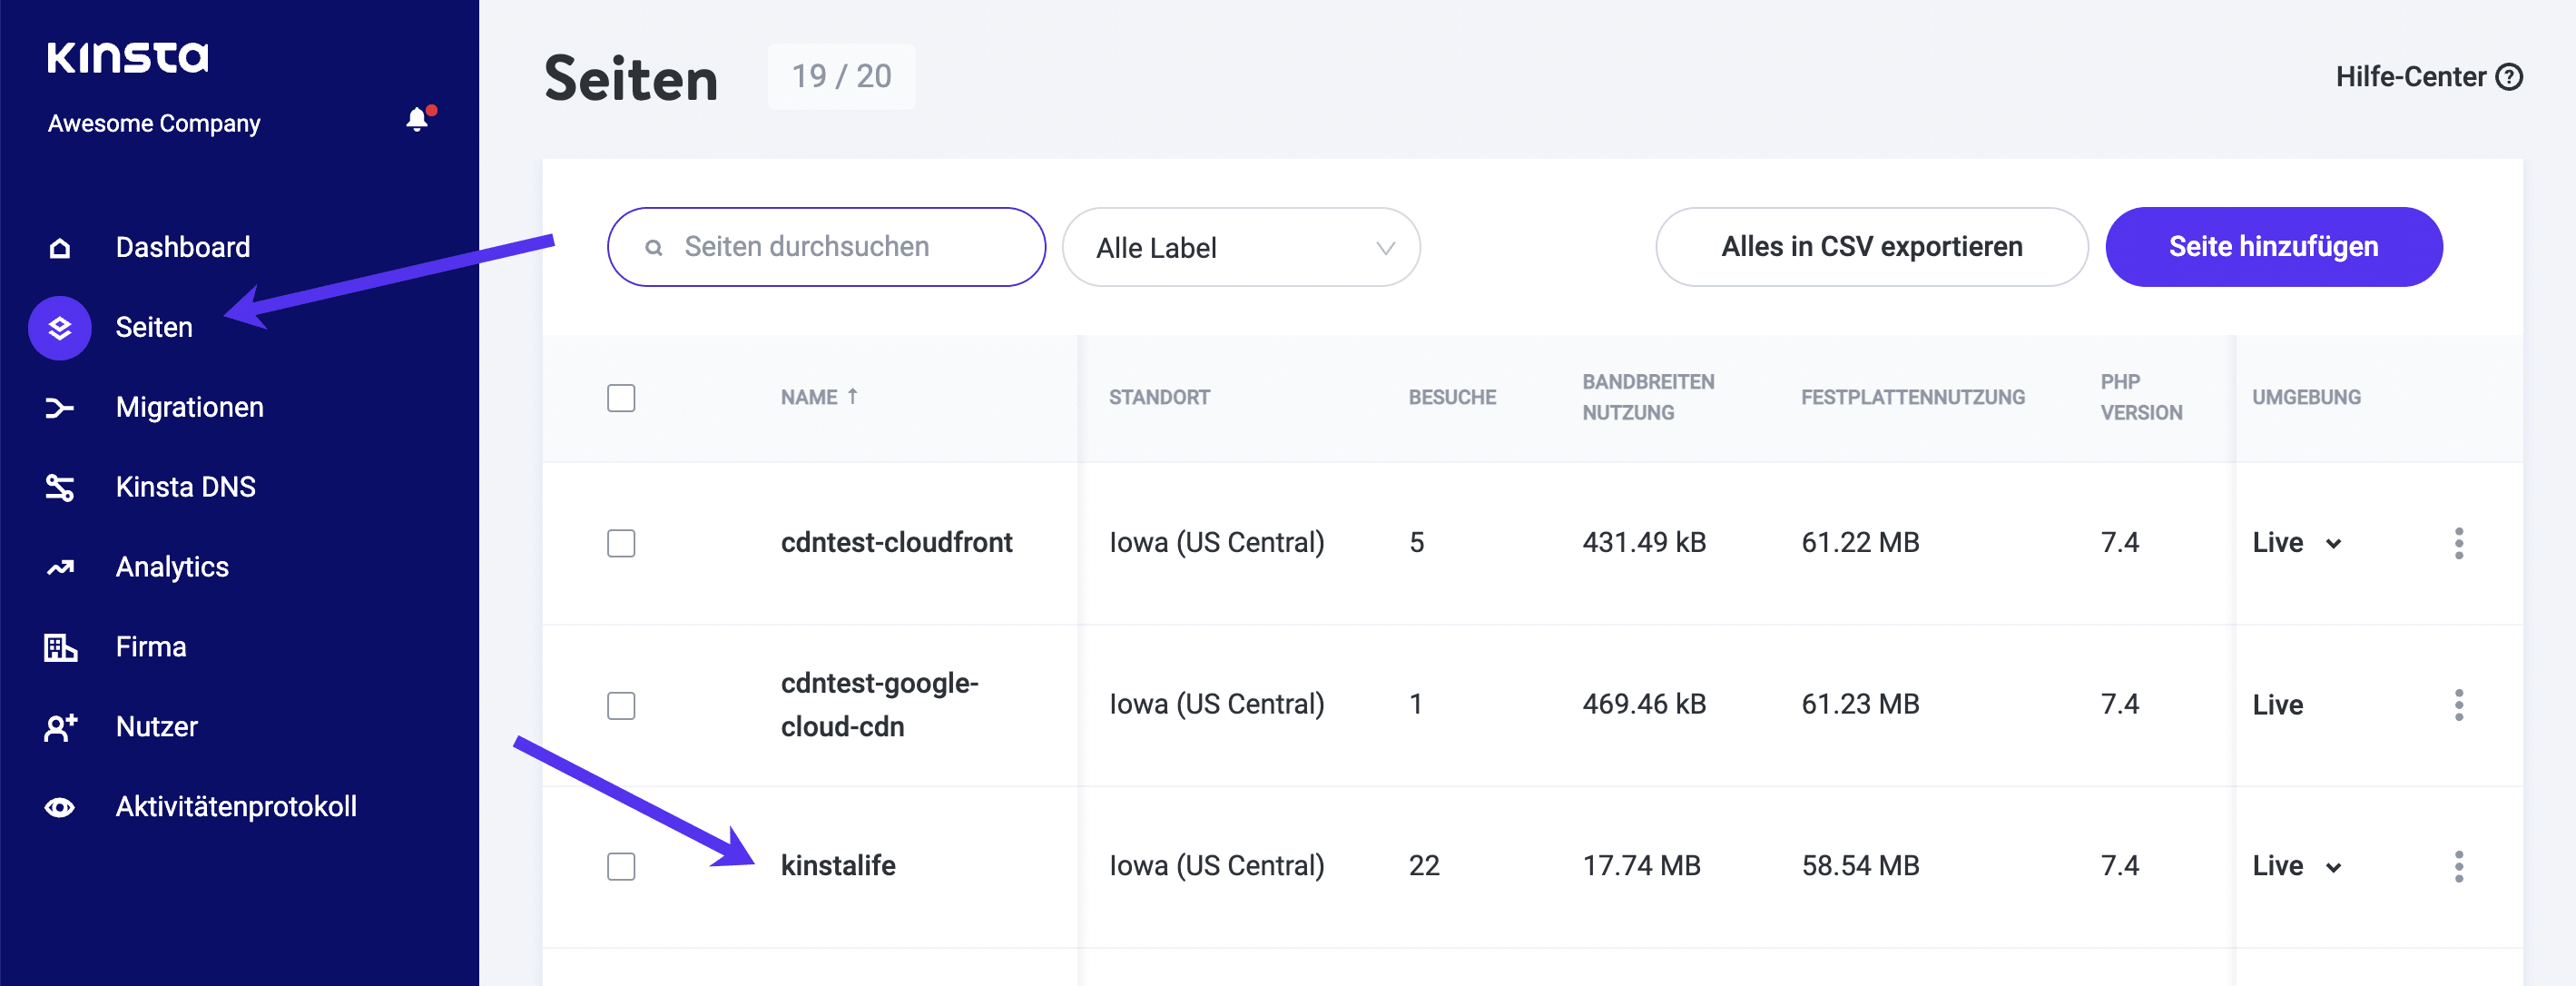Open the kinstalife site
Viewport: 2576px width, 986px height.
(838, 866)
